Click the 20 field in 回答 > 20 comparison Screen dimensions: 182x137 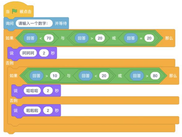[x=100, y=38]
